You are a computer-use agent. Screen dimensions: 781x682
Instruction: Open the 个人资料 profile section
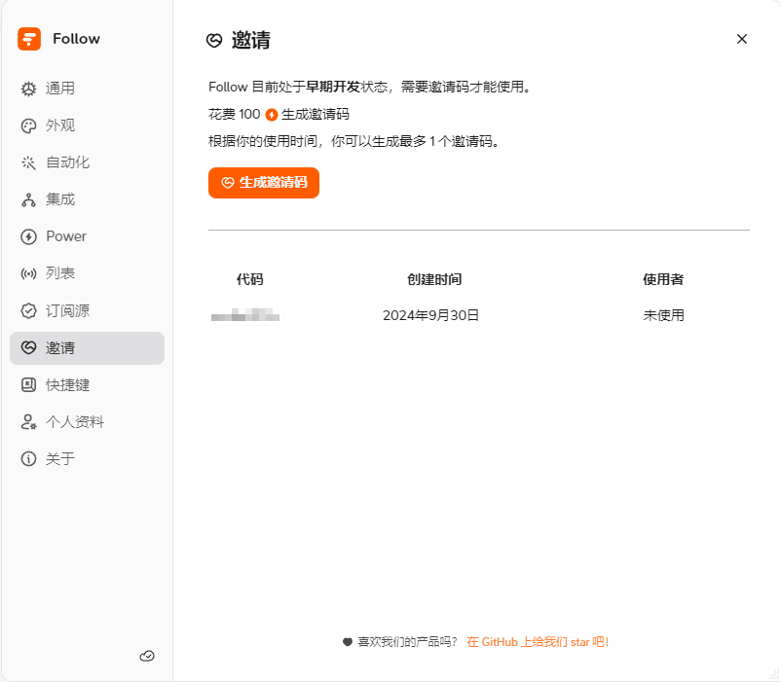88,422
